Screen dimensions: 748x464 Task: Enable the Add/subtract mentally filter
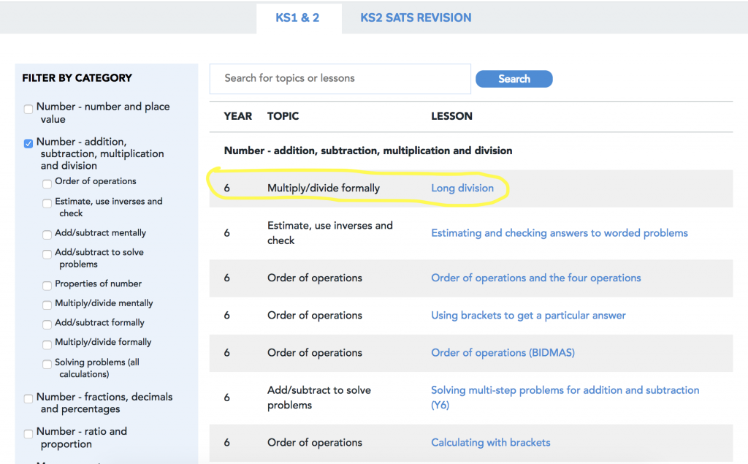47,234
